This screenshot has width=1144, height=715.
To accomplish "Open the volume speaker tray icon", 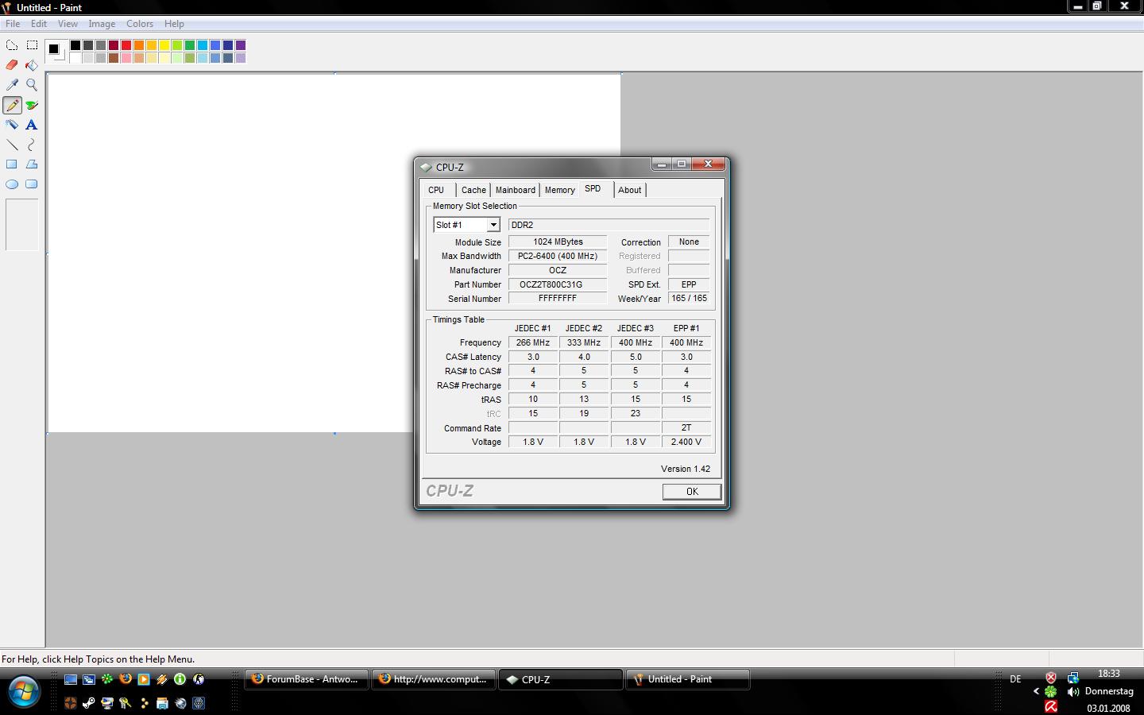I will (x=1073, y=692).
